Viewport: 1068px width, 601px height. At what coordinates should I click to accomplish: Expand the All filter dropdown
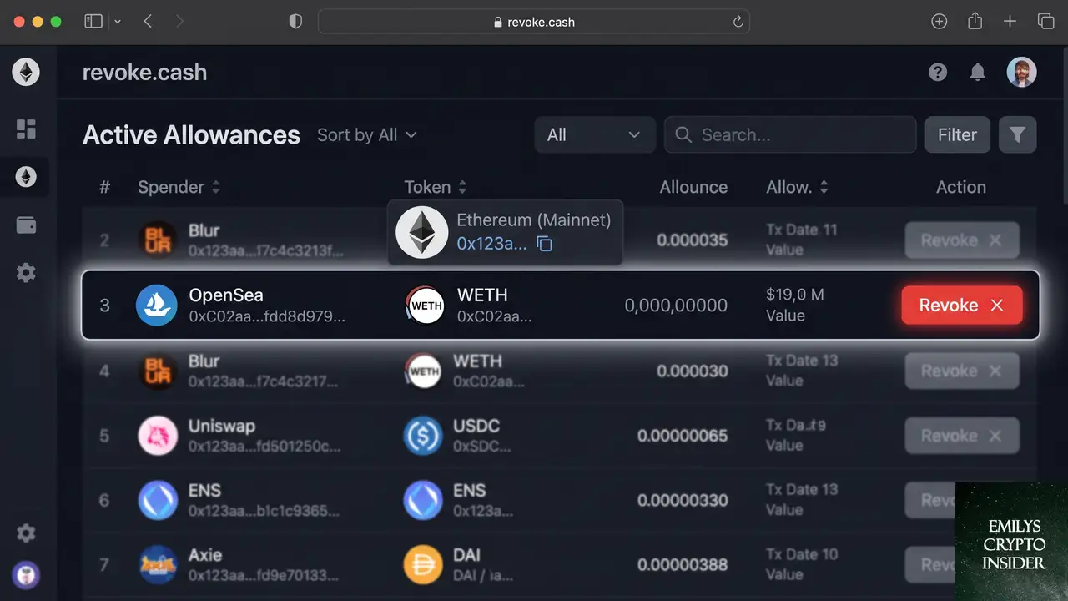(595, 134)
